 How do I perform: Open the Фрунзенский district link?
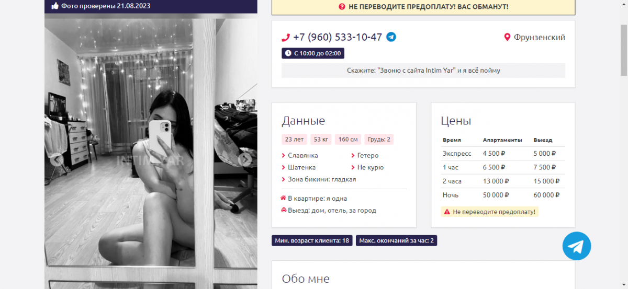coord(539,38)
